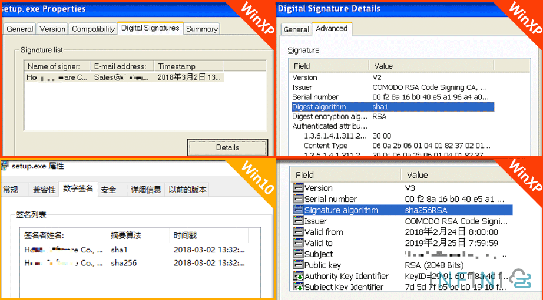543x300 pixels.
Task: Click the Subject Key Identifier icon
Action: click(x=299, y=287)
